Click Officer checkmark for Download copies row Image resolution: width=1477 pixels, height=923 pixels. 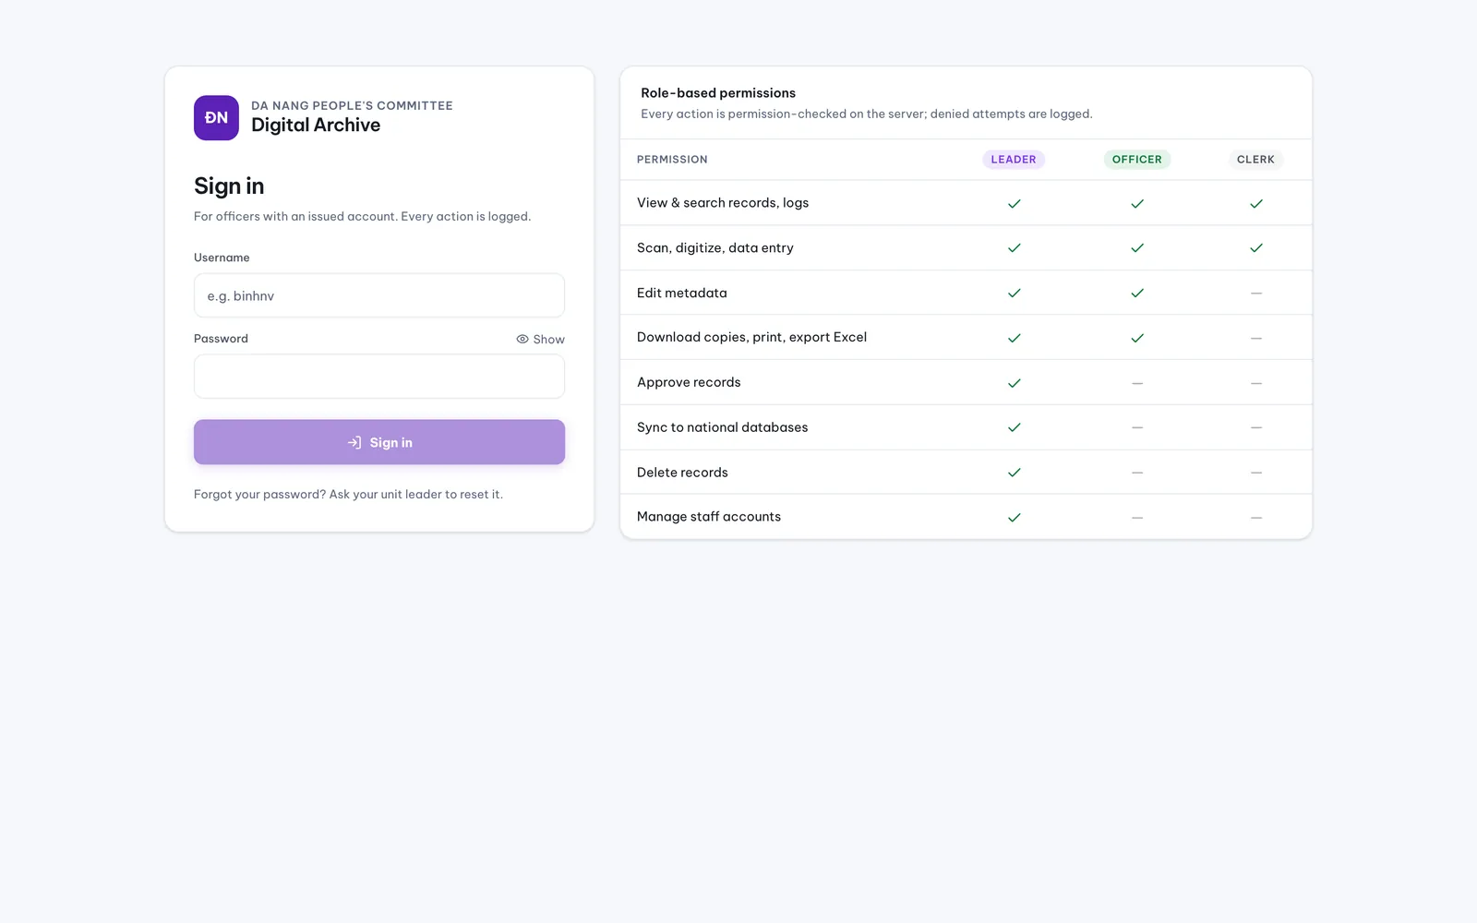coord(1137,338)
